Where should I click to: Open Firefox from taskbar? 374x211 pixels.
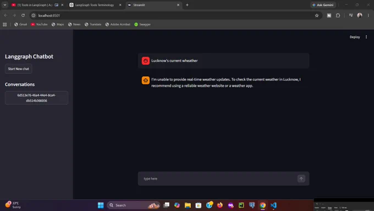219,205
